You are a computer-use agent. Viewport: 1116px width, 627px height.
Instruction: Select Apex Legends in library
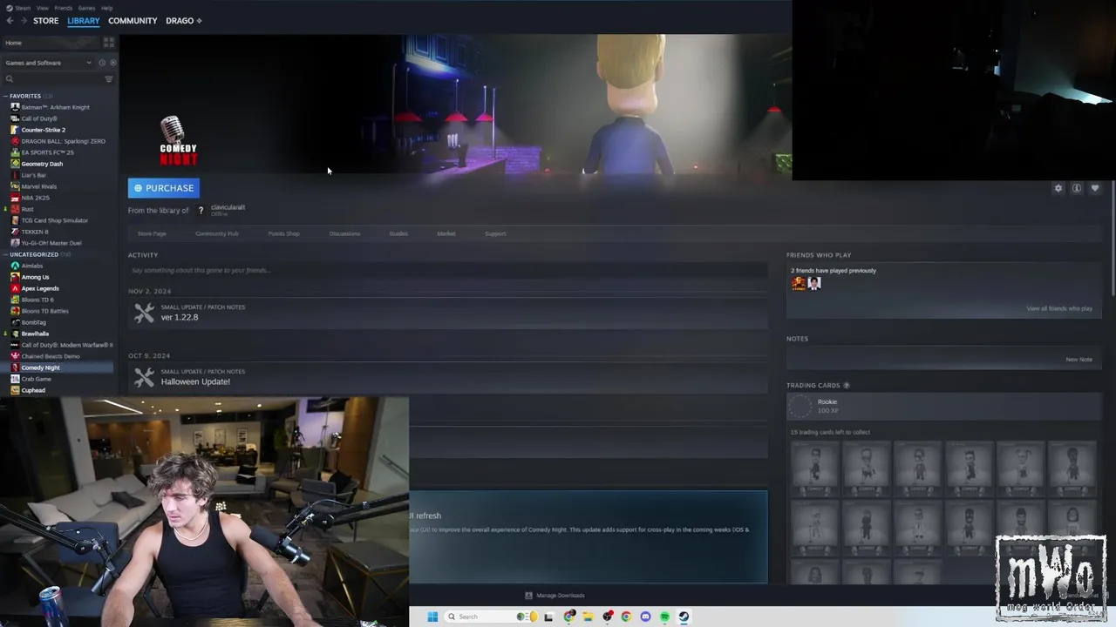click(40, 288)
